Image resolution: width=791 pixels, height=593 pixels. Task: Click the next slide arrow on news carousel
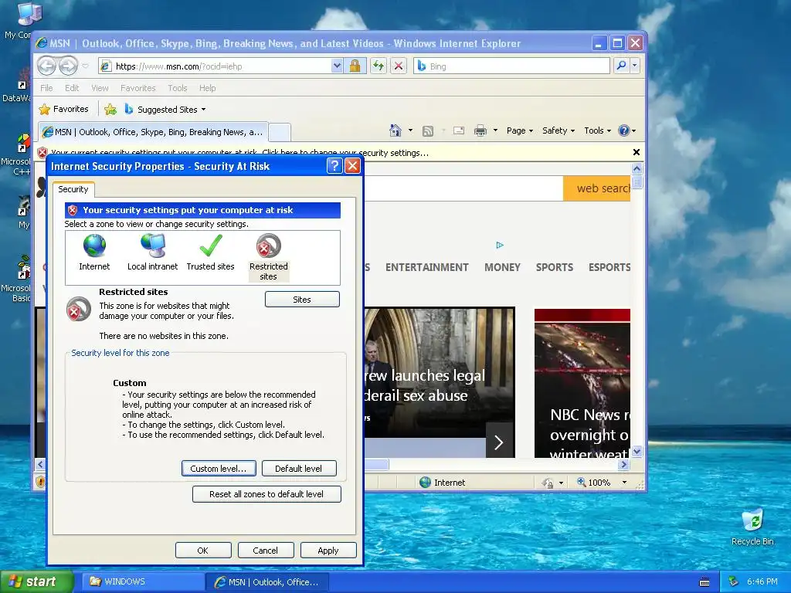tap(499, 442)
